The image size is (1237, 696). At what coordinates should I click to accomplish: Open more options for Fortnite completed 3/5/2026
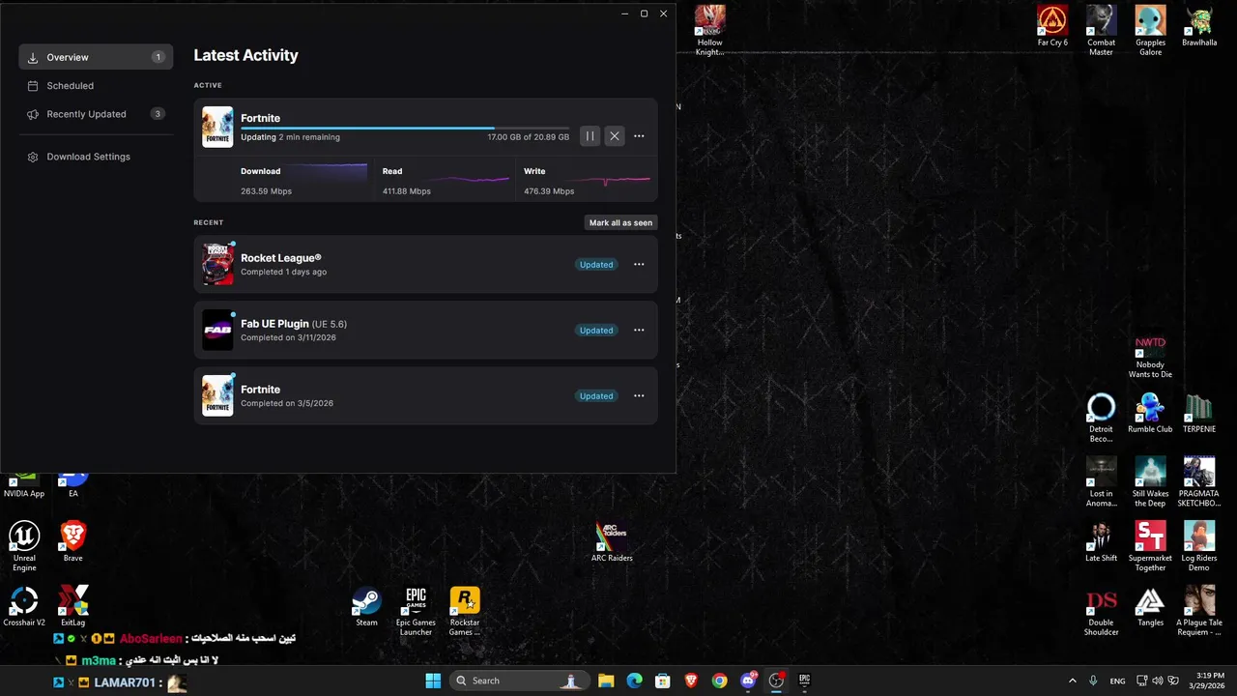tap(639, 395)
